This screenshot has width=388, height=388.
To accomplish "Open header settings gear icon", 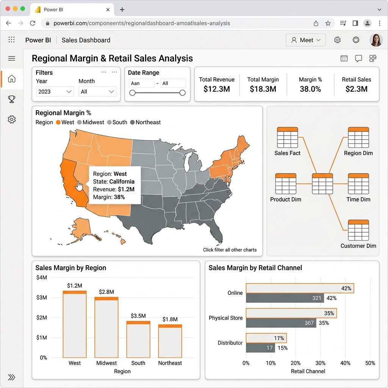I will (x=337, y=40).
